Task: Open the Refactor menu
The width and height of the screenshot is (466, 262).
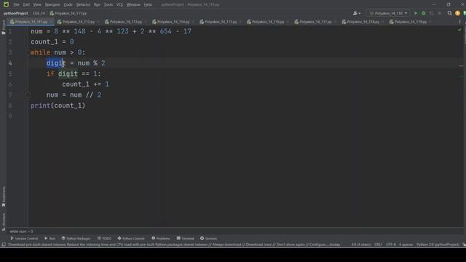Action: pyautogui.click(x=83, y=5)
